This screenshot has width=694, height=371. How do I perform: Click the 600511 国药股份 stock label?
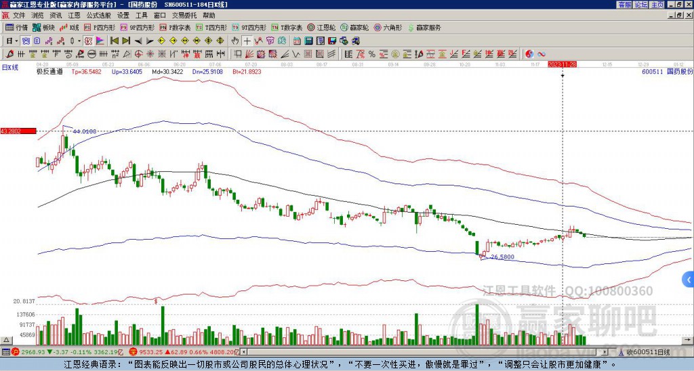[668, 71]
